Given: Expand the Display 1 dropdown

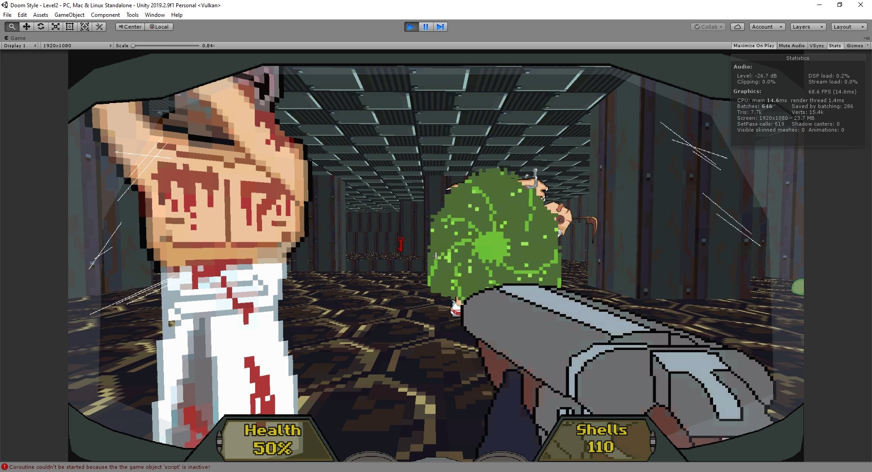Looking at the screenshot, I should click(20, 45).
